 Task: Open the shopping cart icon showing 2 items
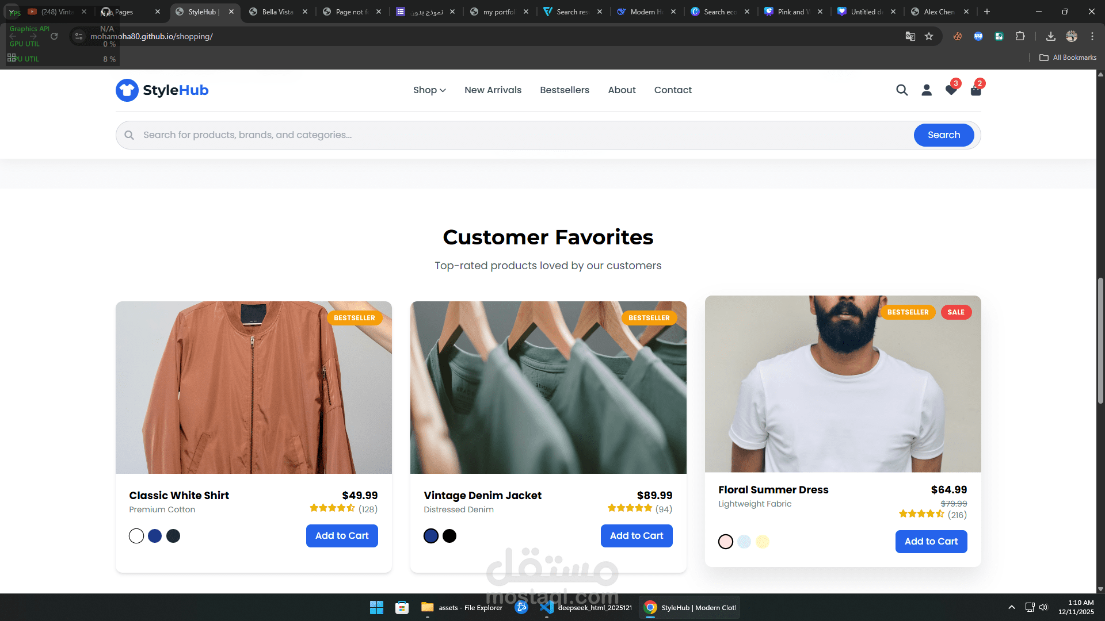pyautogui.click(x=976, y=90)
